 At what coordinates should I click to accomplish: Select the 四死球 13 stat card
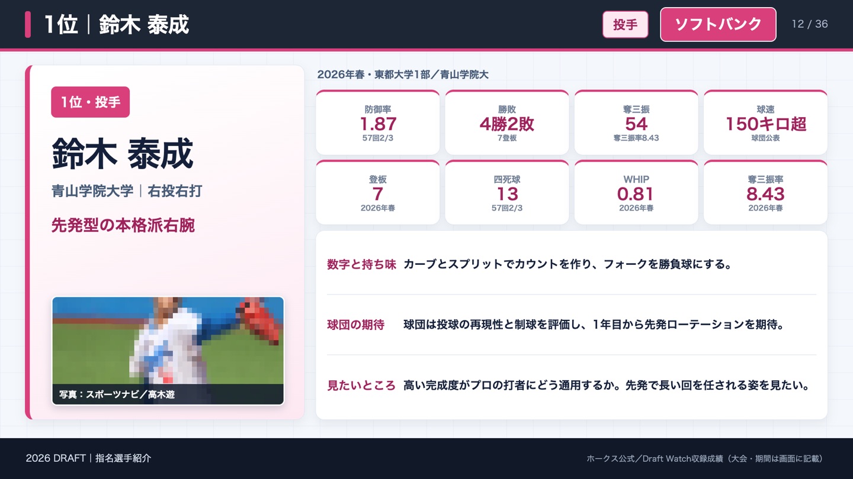[x=507, y=192]
